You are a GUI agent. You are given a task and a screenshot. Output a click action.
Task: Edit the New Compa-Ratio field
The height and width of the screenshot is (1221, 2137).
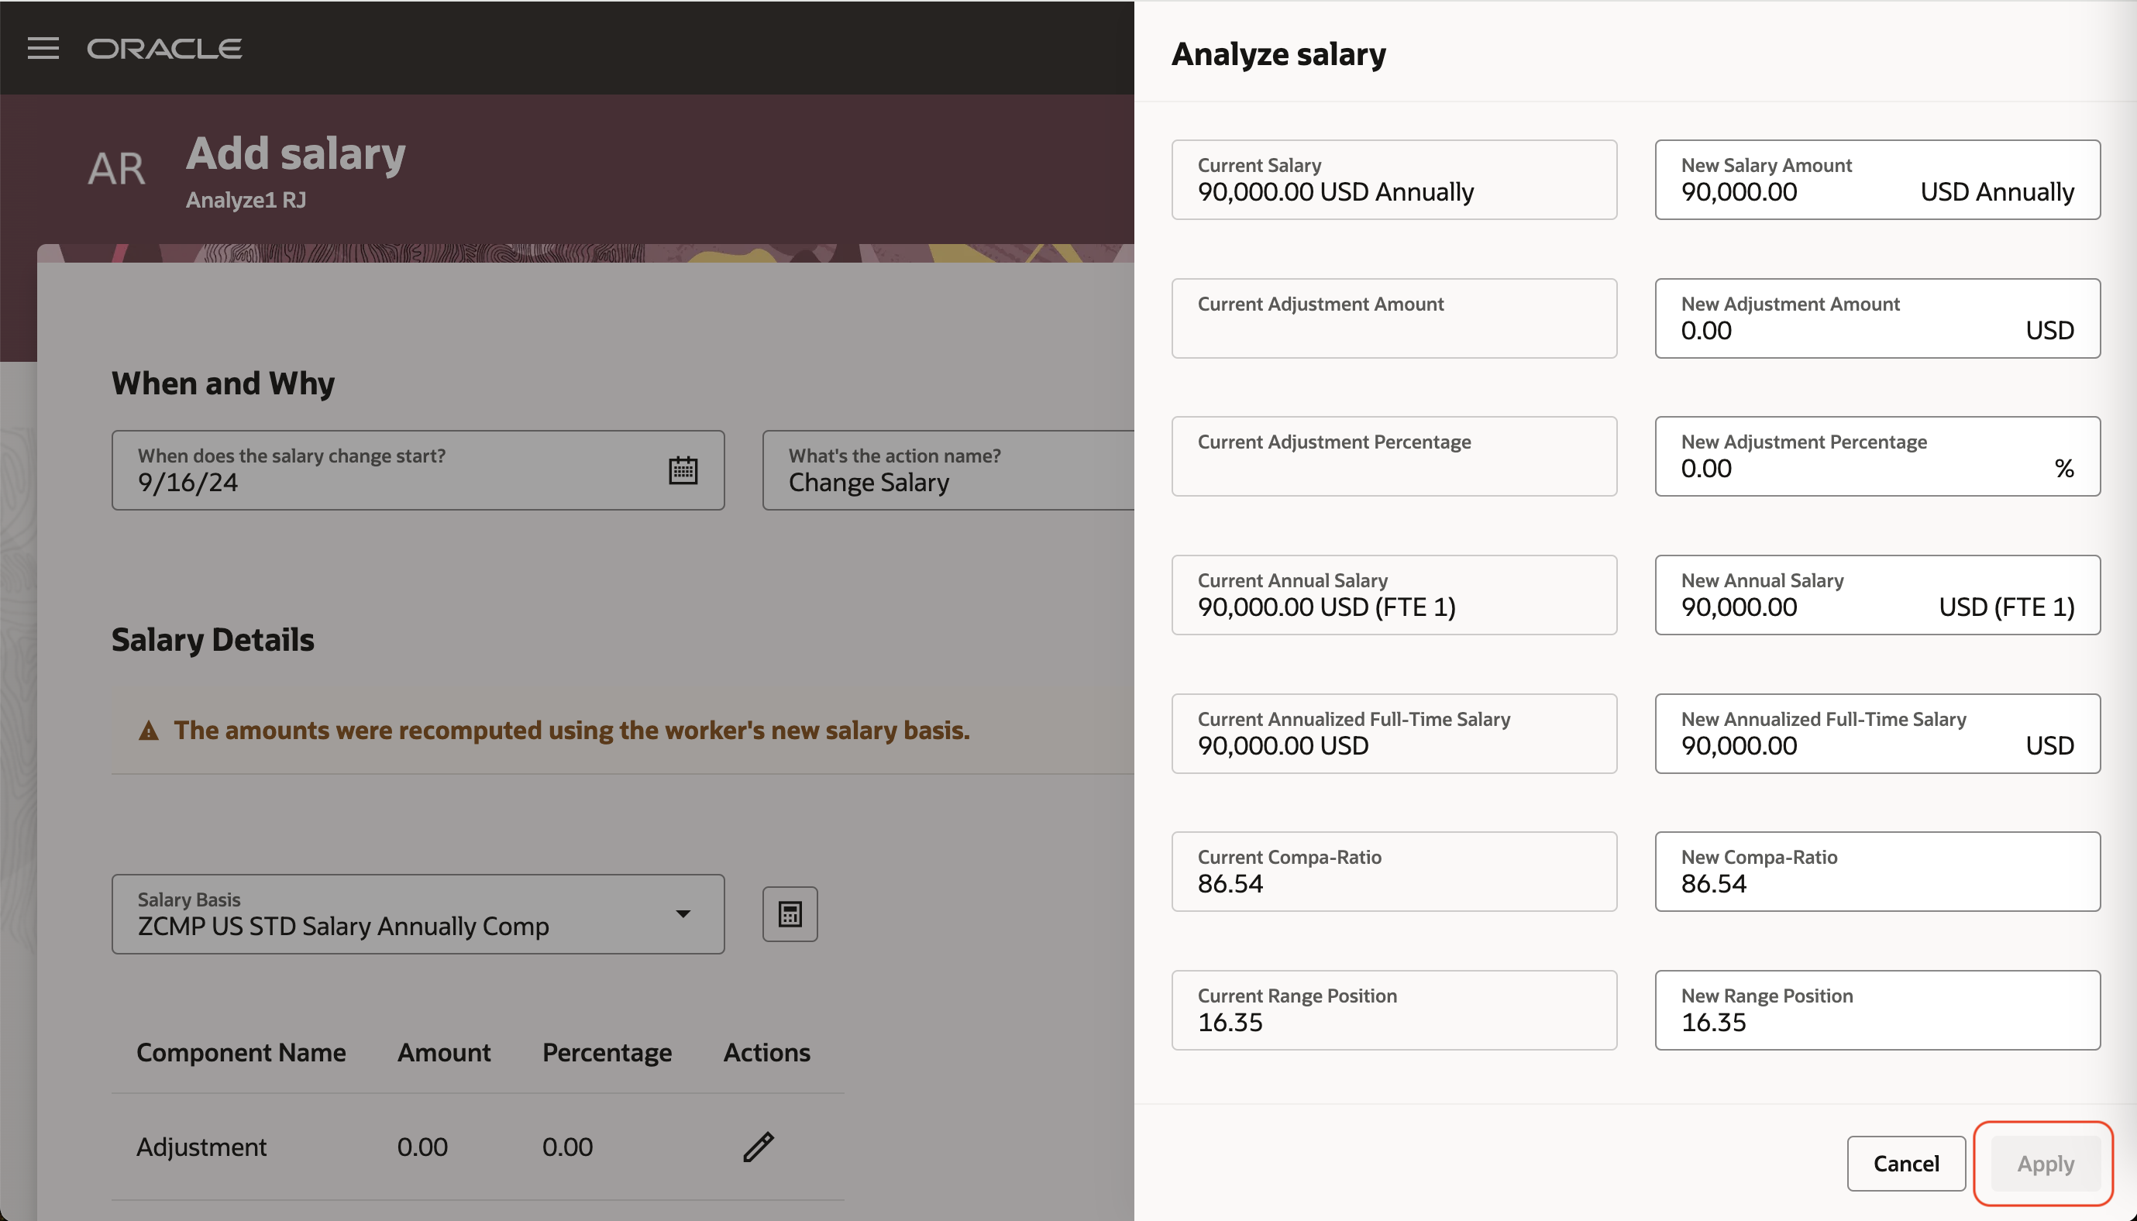pos(1877,872)
